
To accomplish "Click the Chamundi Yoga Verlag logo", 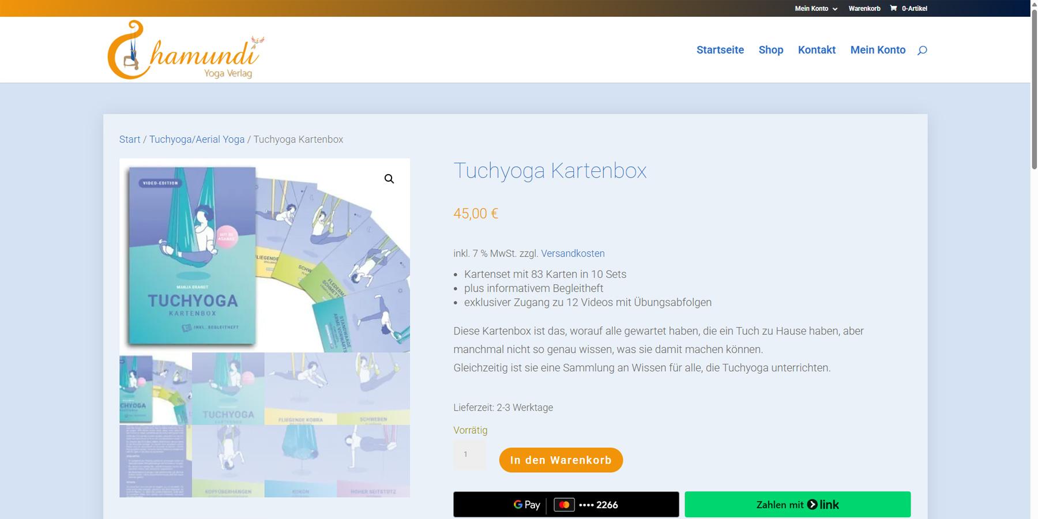I will coord(185,50).
